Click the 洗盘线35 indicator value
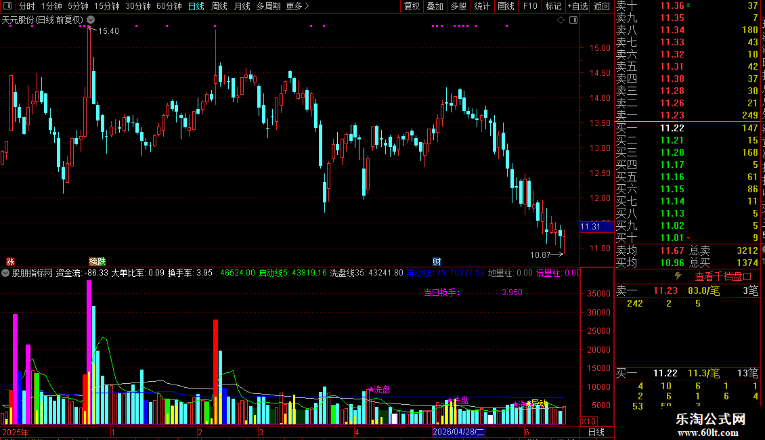Screen dimensions: 765x440 (x=366, y=273)
